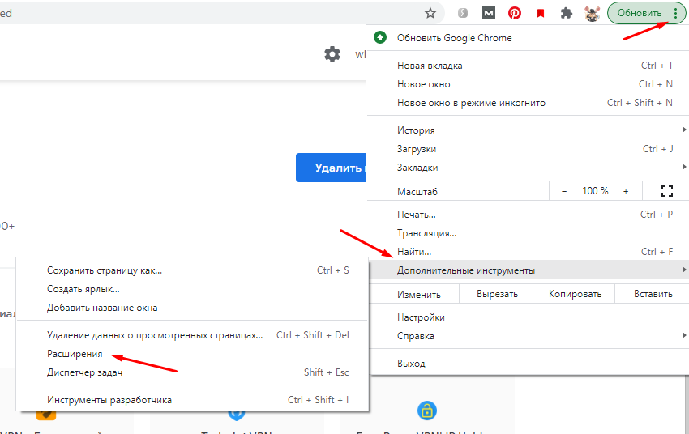The image size is (689, 434).
Task: Toggle fullscreen mode icon in Масштаб row
Action: pyautogui.click(x=666, y=191)
